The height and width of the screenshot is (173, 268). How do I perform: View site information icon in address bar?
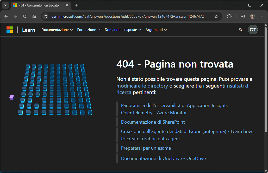pos(45,16)
